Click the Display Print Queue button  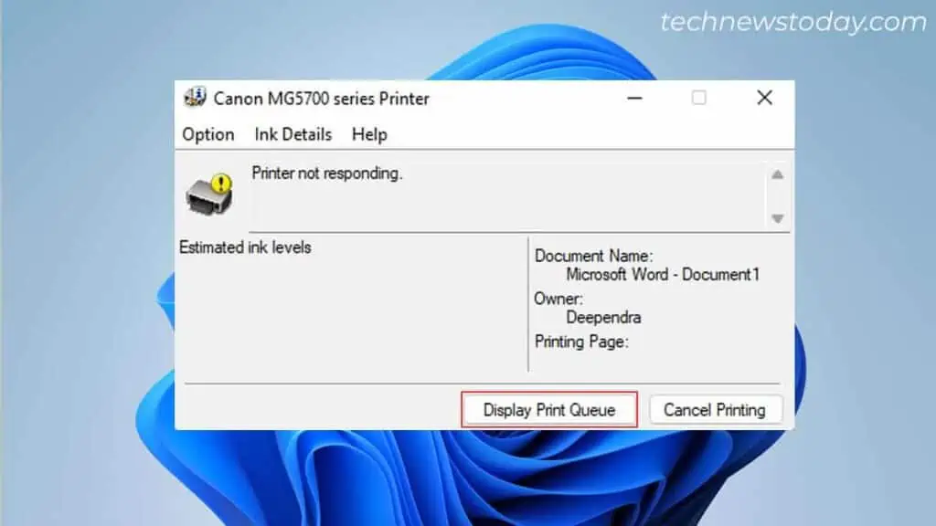(548, 409)
